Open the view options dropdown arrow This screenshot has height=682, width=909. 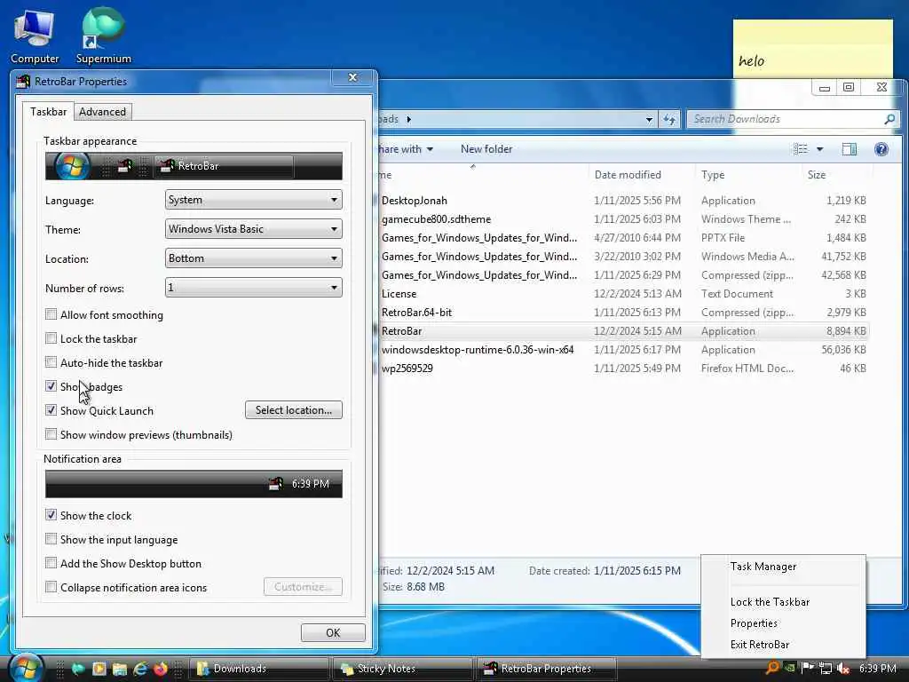[819, 149]
